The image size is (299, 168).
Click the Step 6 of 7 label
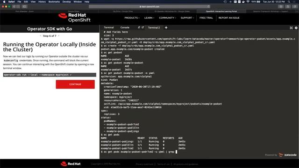coord(50,36)
